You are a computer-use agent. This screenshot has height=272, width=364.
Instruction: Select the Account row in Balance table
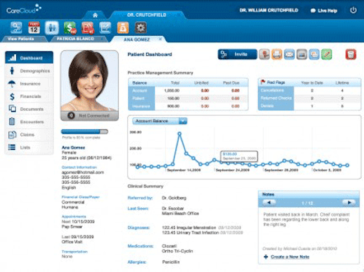point(188,90)
